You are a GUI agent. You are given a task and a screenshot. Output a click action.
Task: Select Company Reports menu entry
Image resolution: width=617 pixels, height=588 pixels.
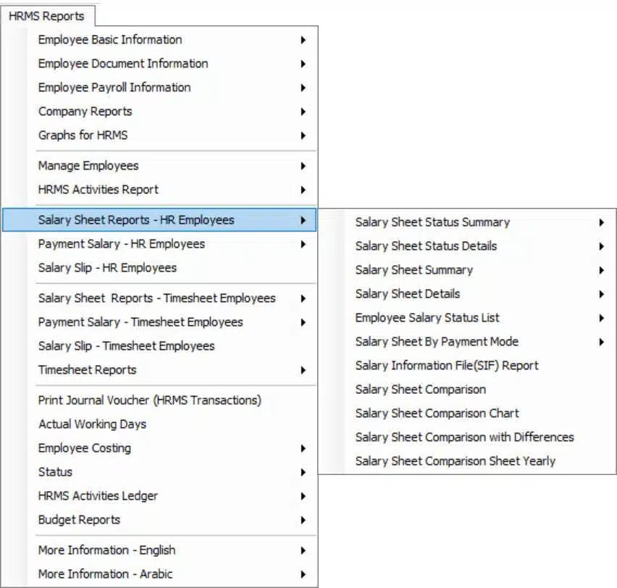pos(159,112)
